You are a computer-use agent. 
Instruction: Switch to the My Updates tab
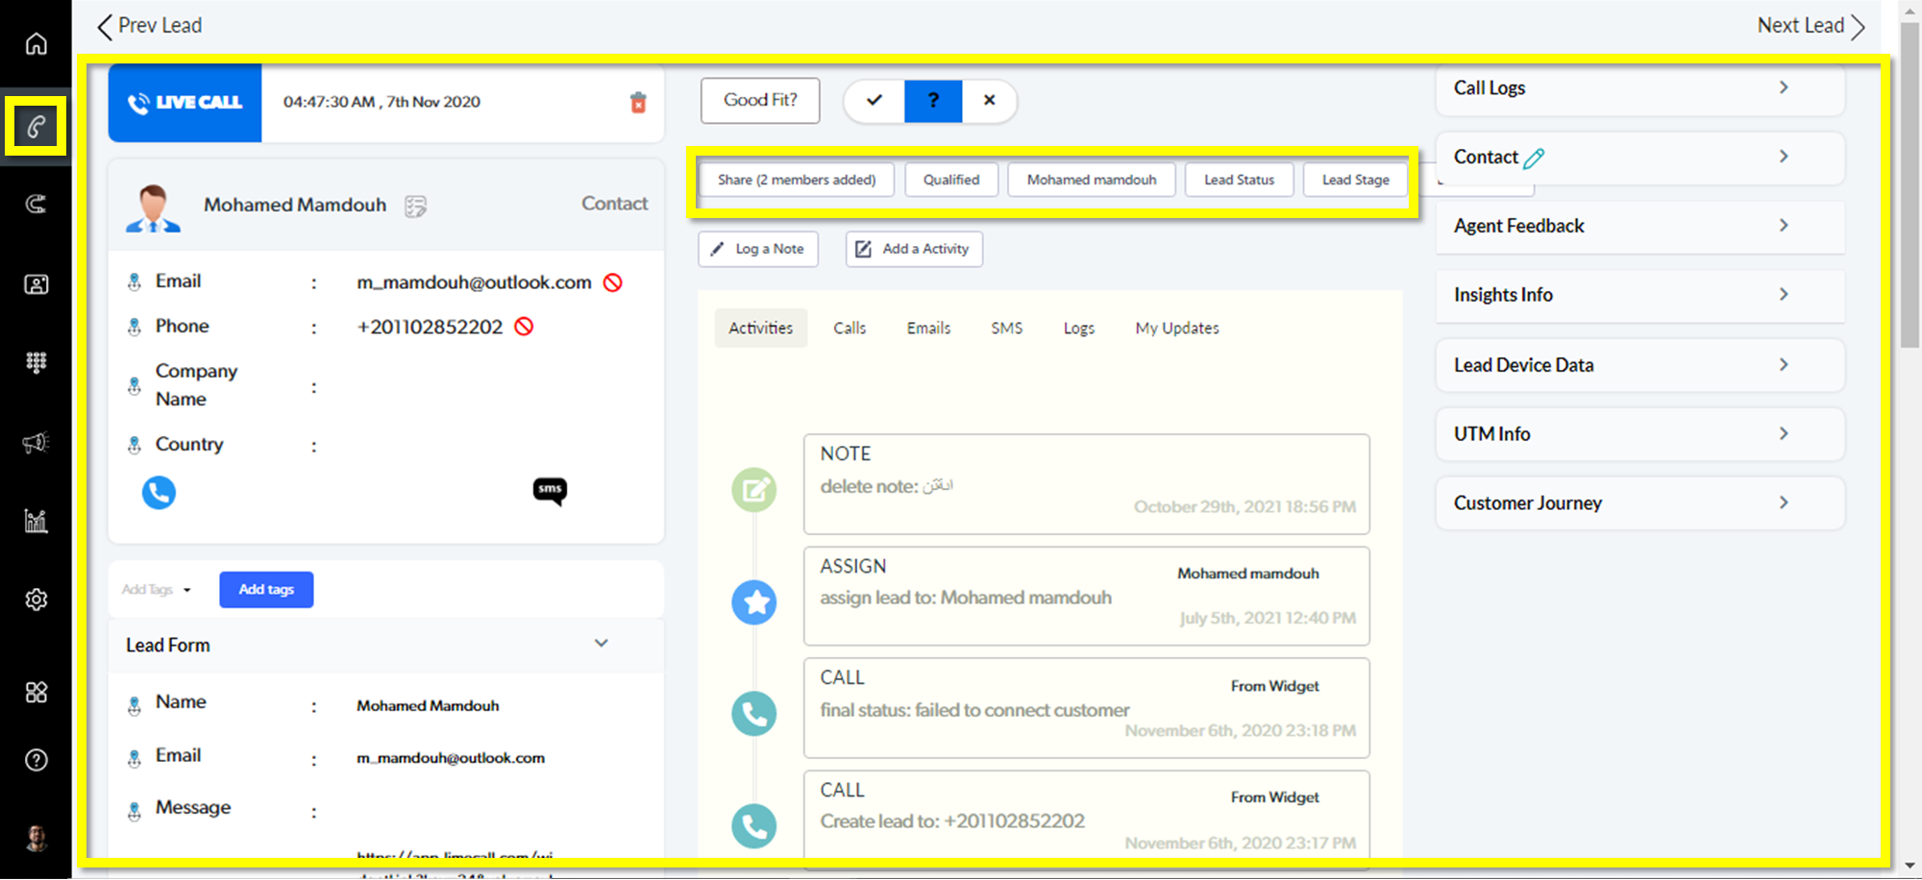coord(1176,329)
